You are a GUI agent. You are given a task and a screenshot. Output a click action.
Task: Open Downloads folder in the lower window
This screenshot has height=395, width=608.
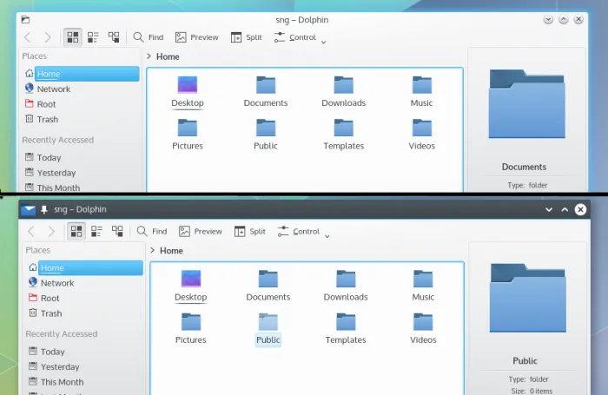345,286
